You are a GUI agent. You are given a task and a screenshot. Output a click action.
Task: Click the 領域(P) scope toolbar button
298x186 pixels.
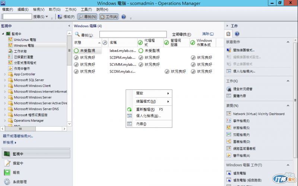66,17
